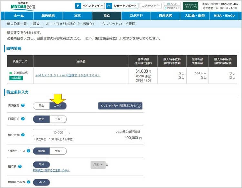Open the 月末 day dropdown

tap(98, 165)
